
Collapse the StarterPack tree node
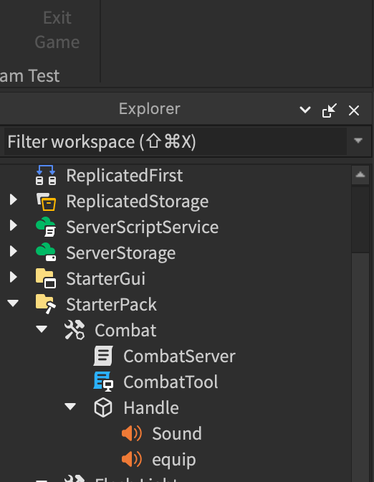[13, 303]
